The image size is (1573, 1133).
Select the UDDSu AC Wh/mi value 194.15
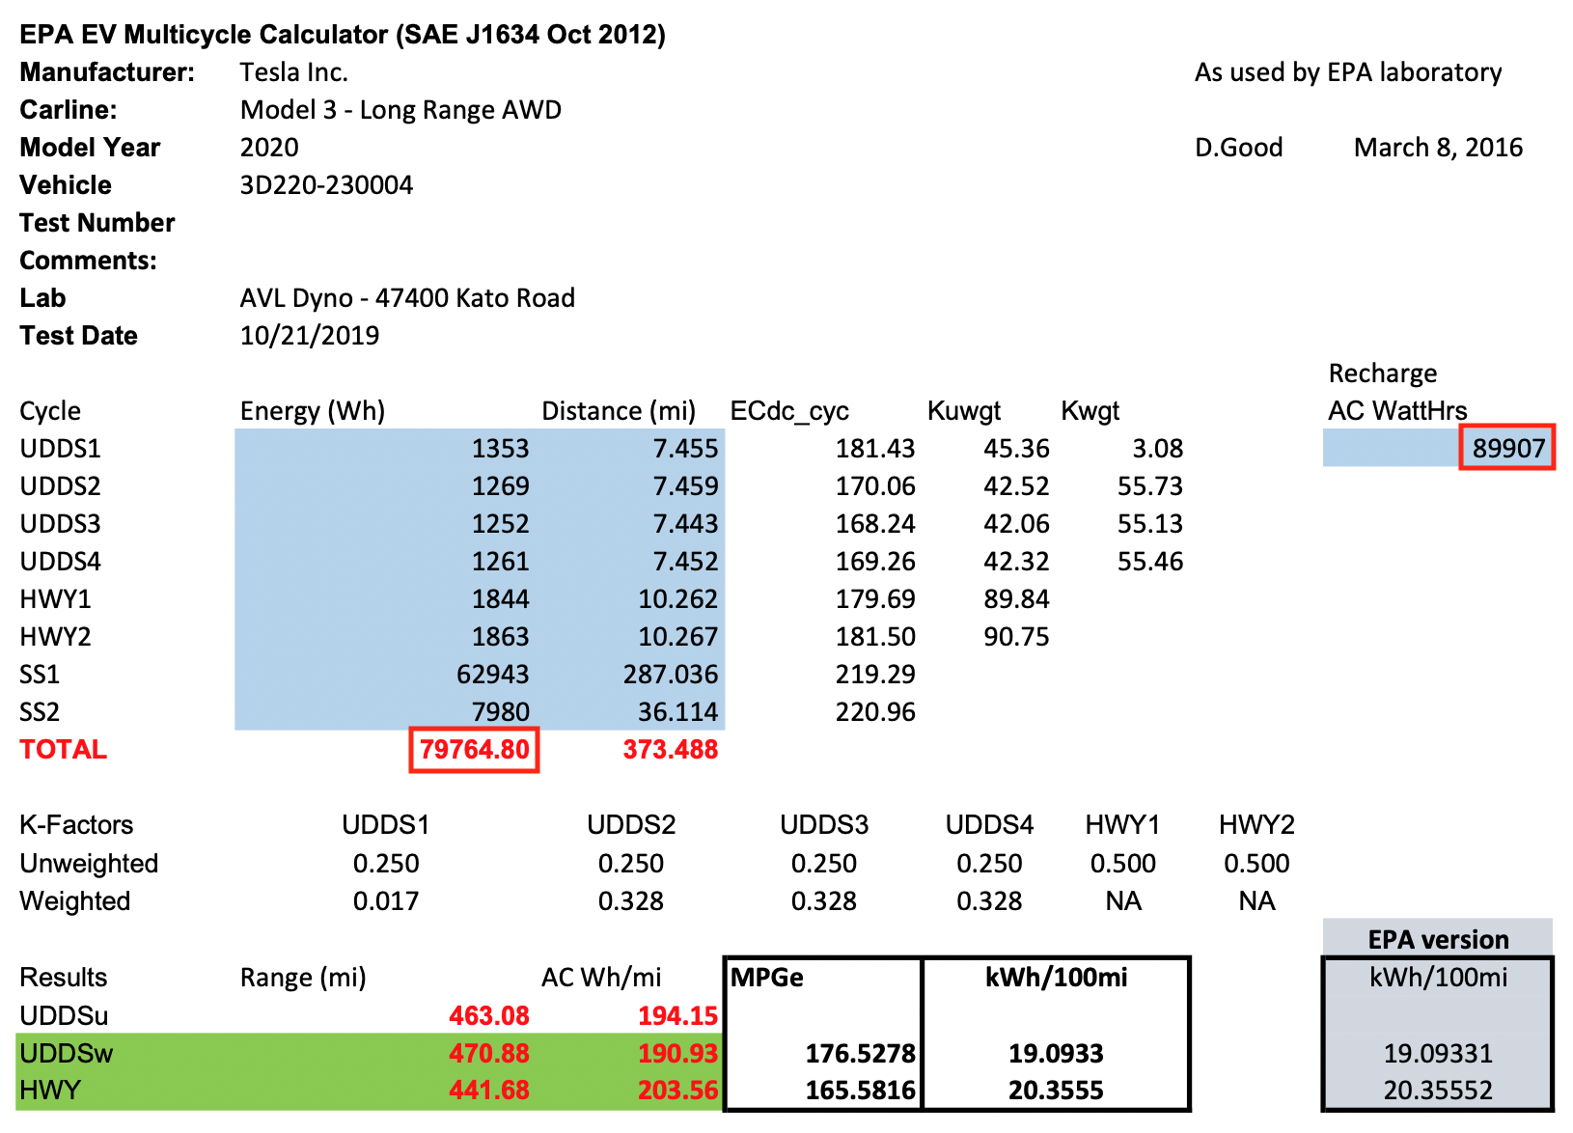click(677, 1015)
